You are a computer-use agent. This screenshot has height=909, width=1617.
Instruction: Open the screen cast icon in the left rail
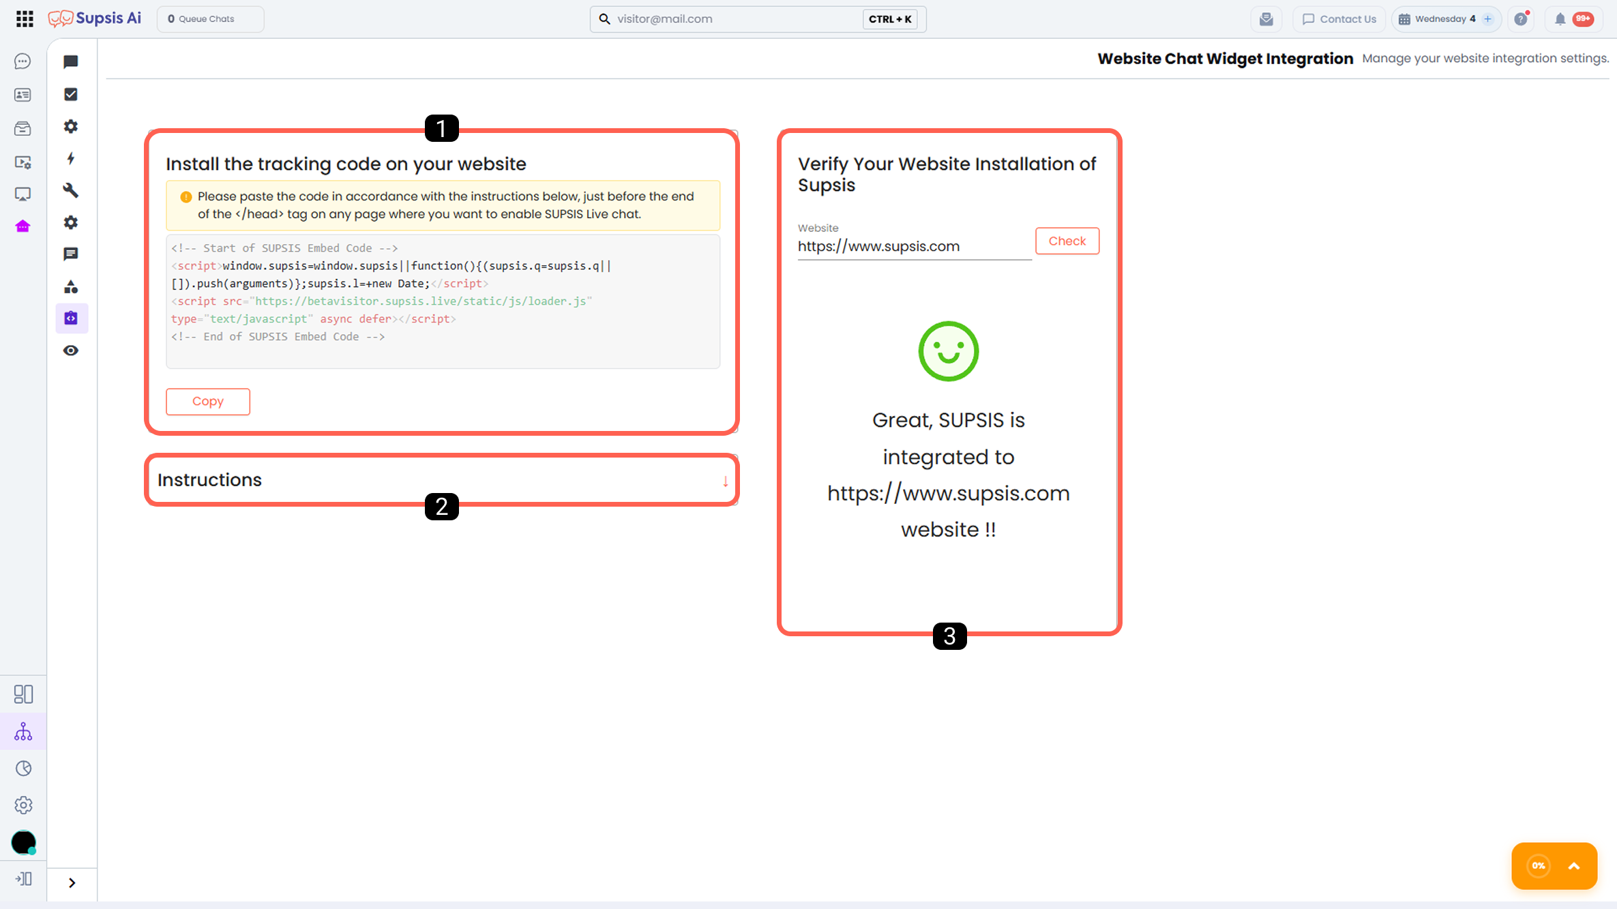click(x=23, y=194)
